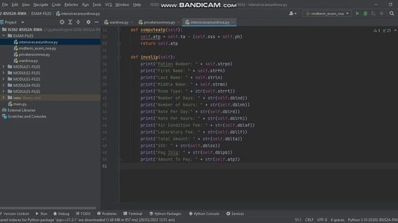Click Collapse All icon in Project panel
The image size is (398, 223).
pos(78,22)
